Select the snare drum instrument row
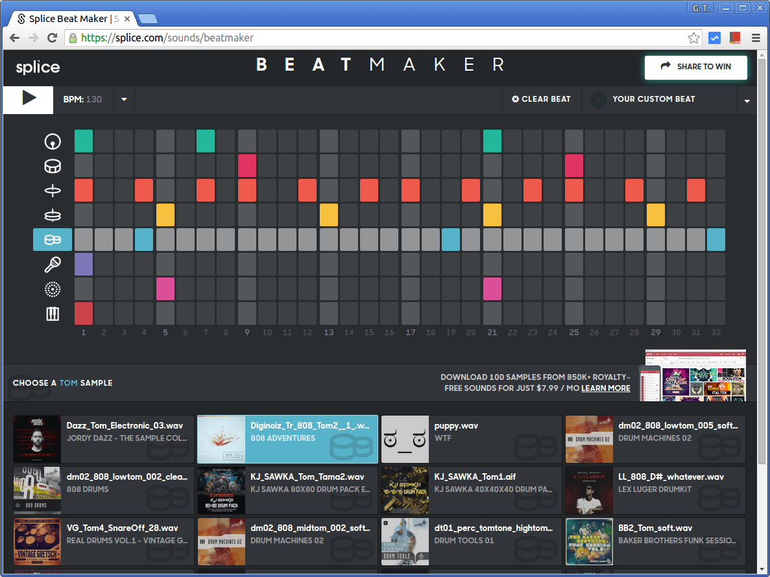This screenshot has width=770, height=577. (x=52, y=166)
